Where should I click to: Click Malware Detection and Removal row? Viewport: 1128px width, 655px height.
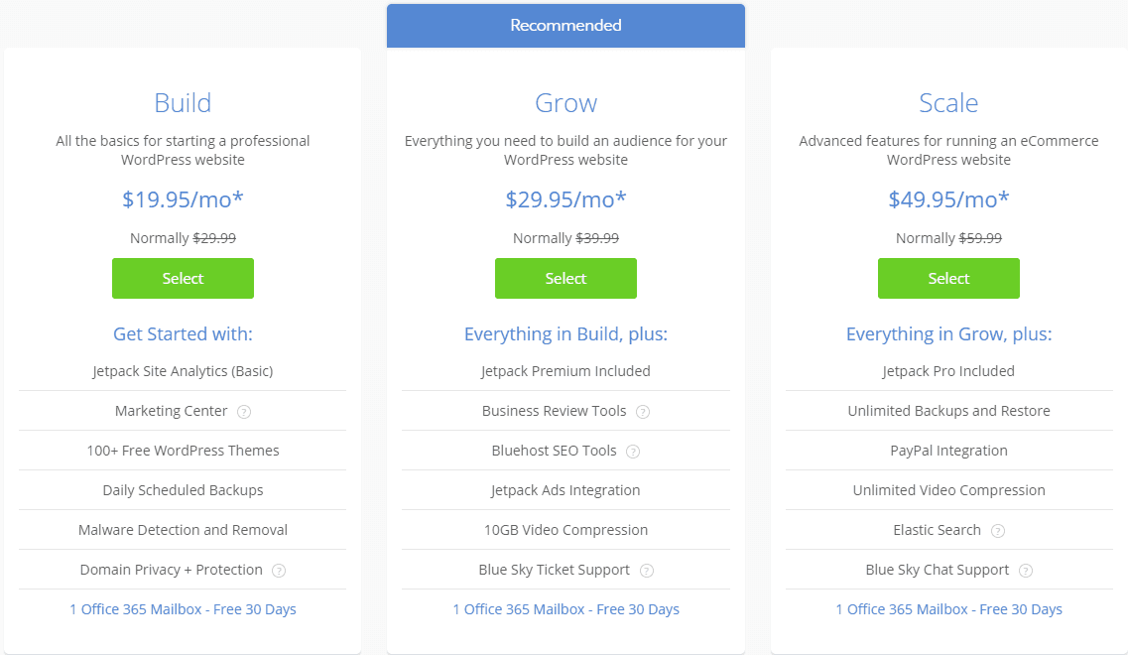pos(183,530)
